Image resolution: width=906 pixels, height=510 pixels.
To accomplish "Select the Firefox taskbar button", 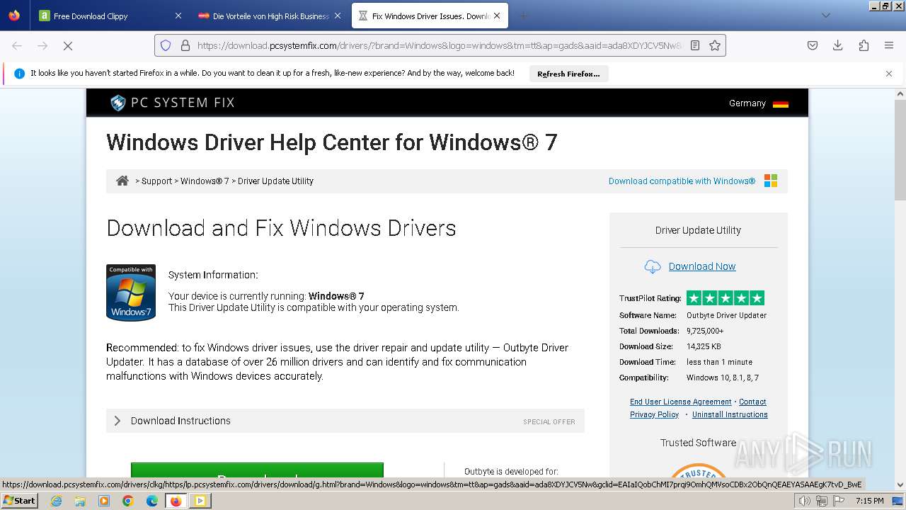I will click(176, 501).
